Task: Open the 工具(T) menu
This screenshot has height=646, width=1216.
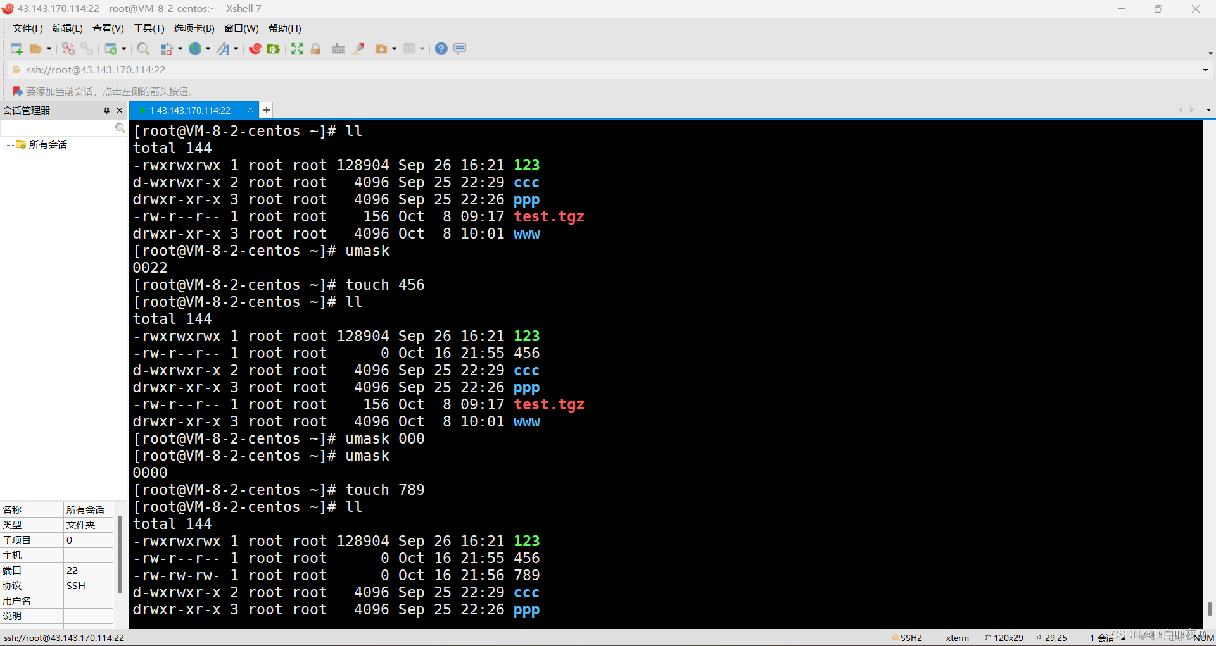Action: [149, 28]
